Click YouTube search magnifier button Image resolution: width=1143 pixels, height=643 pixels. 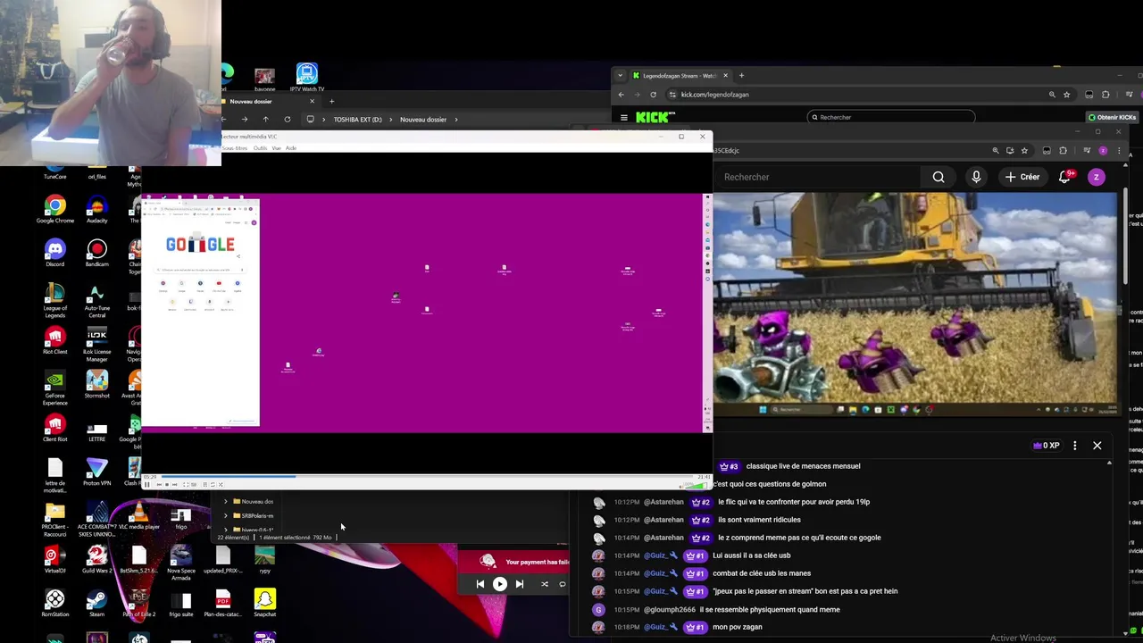[939, 177]
